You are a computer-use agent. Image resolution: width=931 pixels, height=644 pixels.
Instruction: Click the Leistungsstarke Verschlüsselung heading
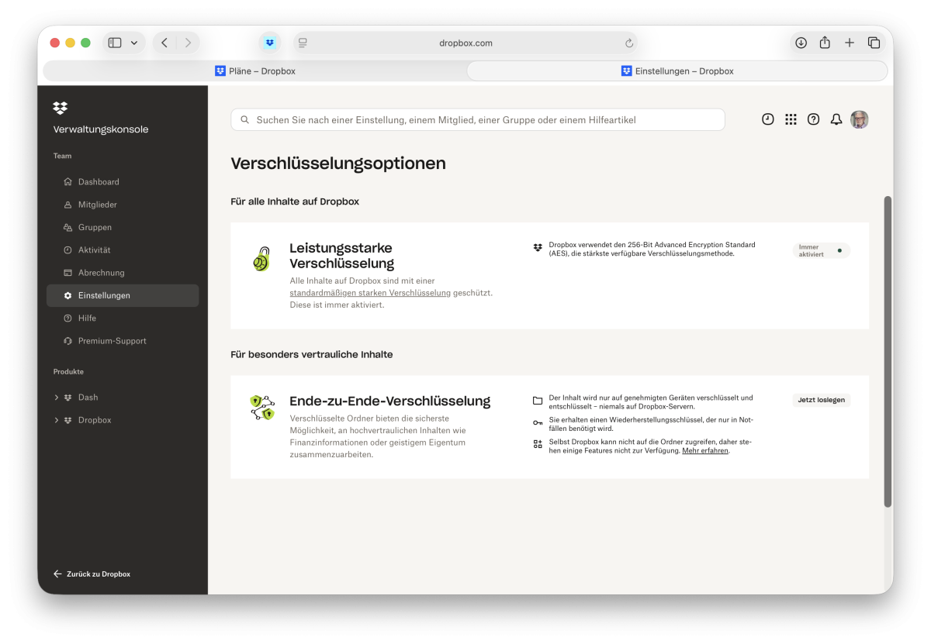(x=342, y=256)
